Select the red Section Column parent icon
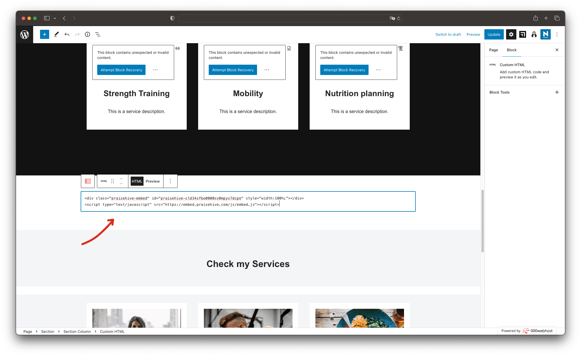 pos(88,181)
